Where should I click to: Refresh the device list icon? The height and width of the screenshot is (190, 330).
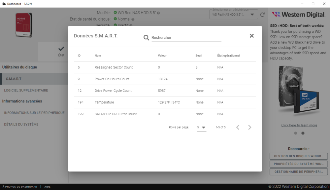pos(262,15)
